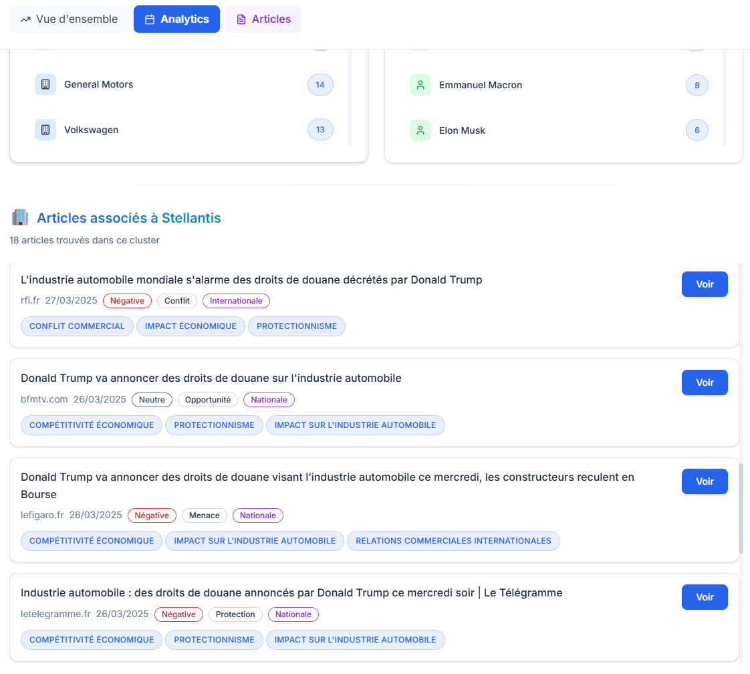Viewport: 750px width, 674px height.
Task: Select the Analytics tab
Action: point(176,19)
